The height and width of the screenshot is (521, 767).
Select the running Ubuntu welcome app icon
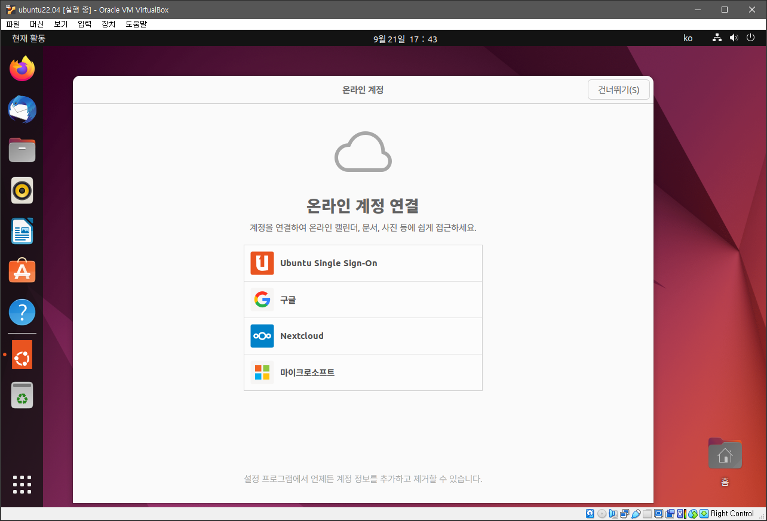[x=22, y=354]
